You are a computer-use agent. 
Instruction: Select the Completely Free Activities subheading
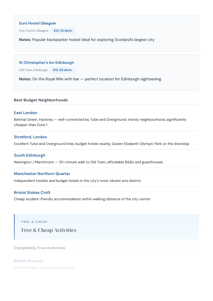pyautogui.click(x=39, y=248)
